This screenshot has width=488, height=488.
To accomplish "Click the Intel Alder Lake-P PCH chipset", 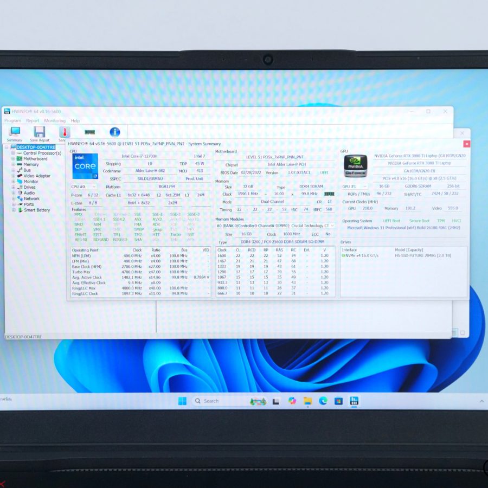I will click(287, 165).
